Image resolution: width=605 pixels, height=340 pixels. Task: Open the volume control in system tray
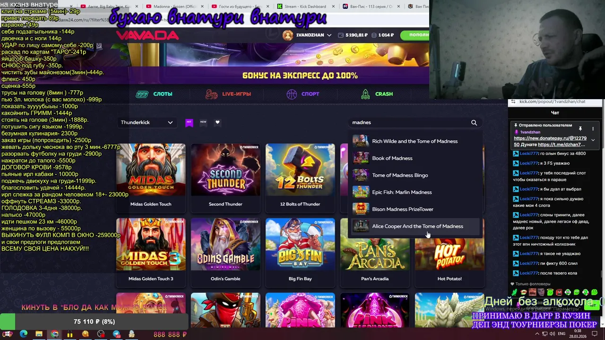tap(553, 334)
